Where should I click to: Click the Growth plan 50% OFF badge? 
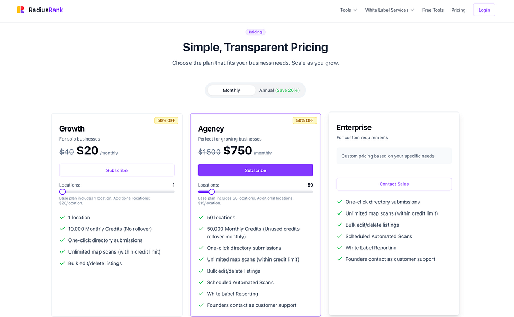(x=166, y=120)
